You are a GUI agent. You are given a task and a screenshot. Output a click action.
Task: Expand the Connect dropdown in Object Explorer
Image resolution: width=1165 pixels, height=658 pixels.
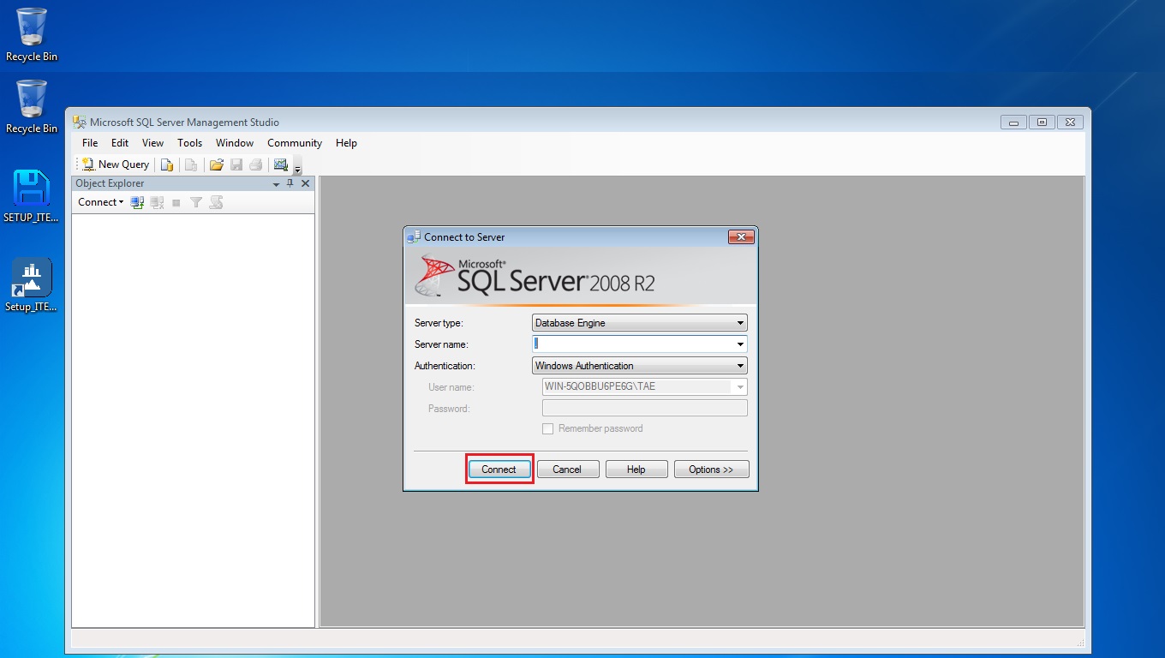coord(101,202)
